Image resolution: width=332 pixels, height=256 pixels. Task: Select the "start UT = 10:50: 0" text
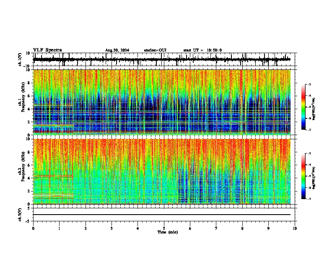202,50
